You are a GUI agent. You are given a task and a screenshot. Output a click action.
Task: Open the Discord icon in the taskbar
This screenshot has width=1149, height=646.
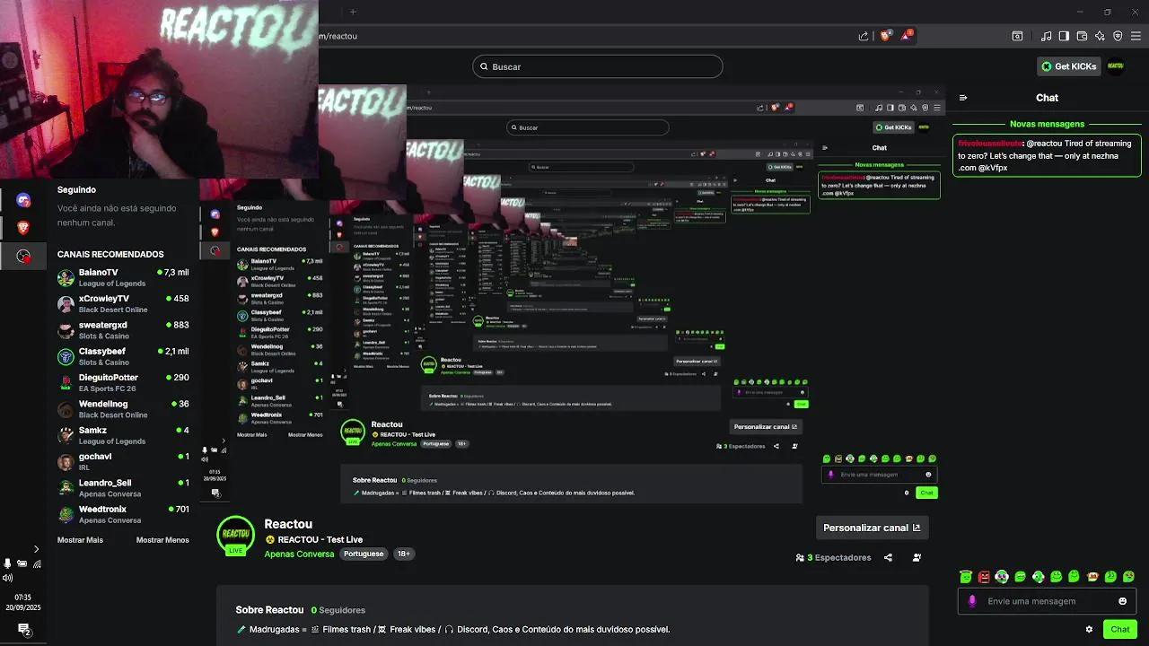click(x=23, y=200)
